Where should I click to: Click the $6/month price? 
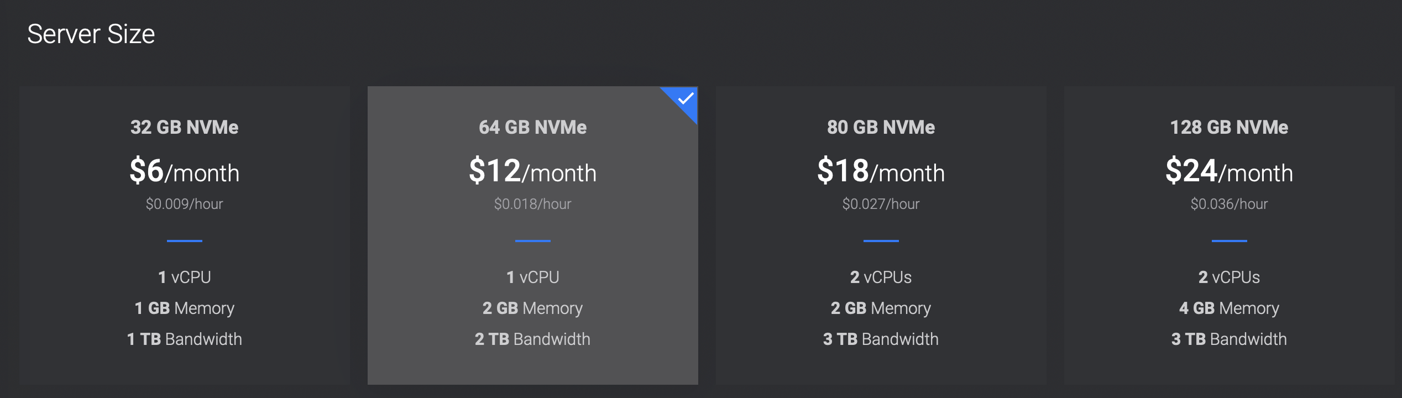[184, 171]
